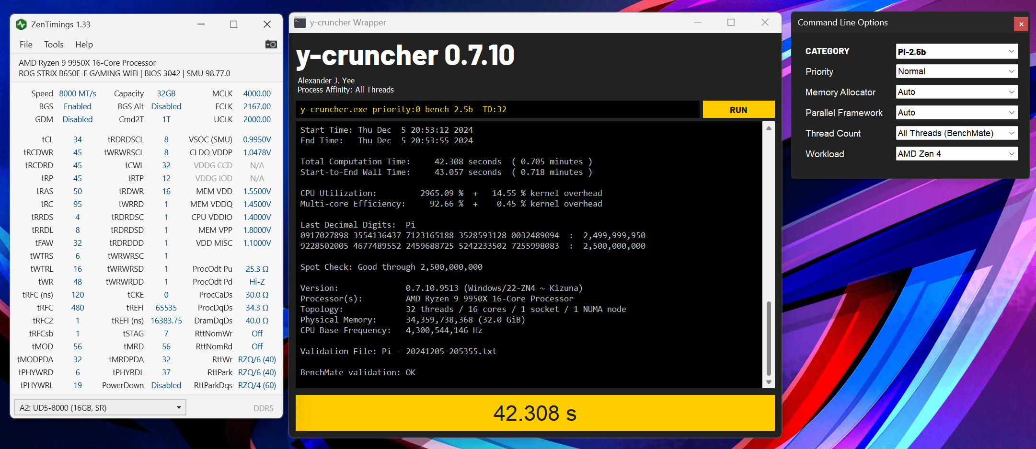Open the CATEGORY dropdown showing Pi-2.5b
Screen dimensions: 1036x449
957,51
